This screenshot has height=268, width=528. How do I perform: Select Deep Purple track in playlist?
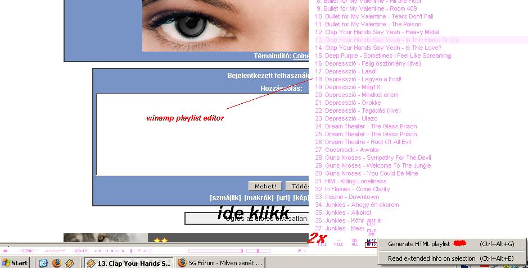387,56
